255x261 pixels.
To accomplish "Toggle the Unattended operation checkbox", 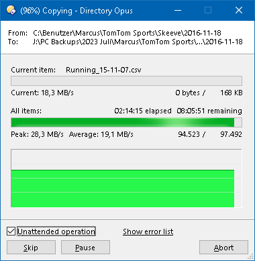I will point(11,231).
